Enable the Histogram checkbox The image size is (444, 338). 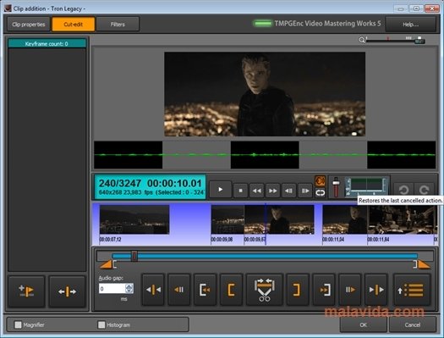(101, 324)
